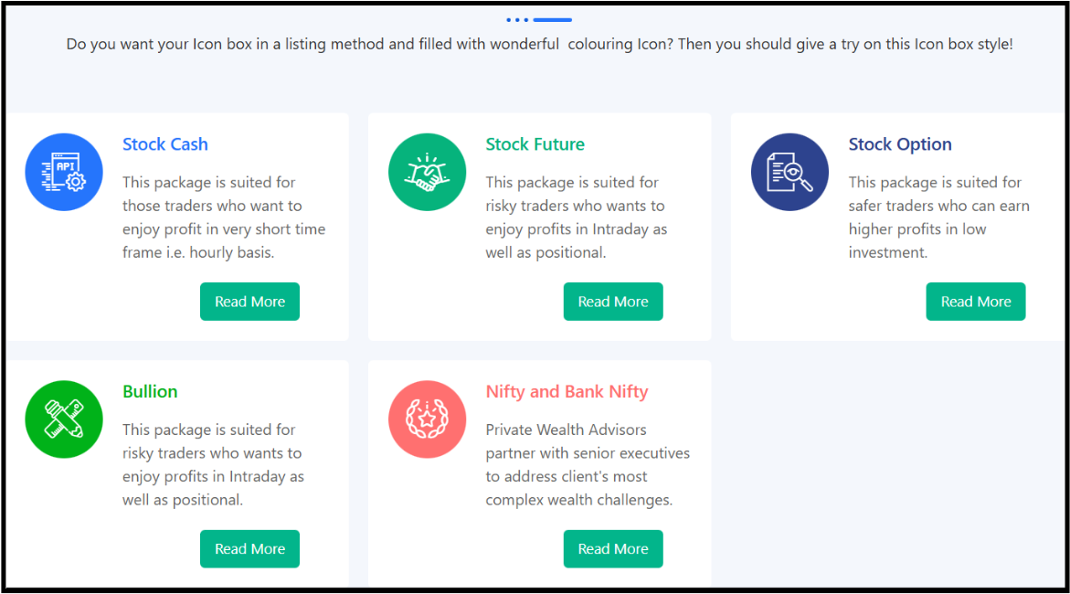Screen dimensions: 1070x594
Task: Click the navy Stock Option document search icon
Action: (x=789, y=173)
